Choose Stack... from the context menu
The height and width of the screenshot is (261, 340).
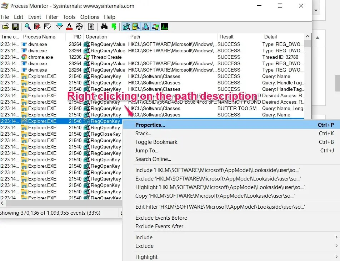[231, 134]
